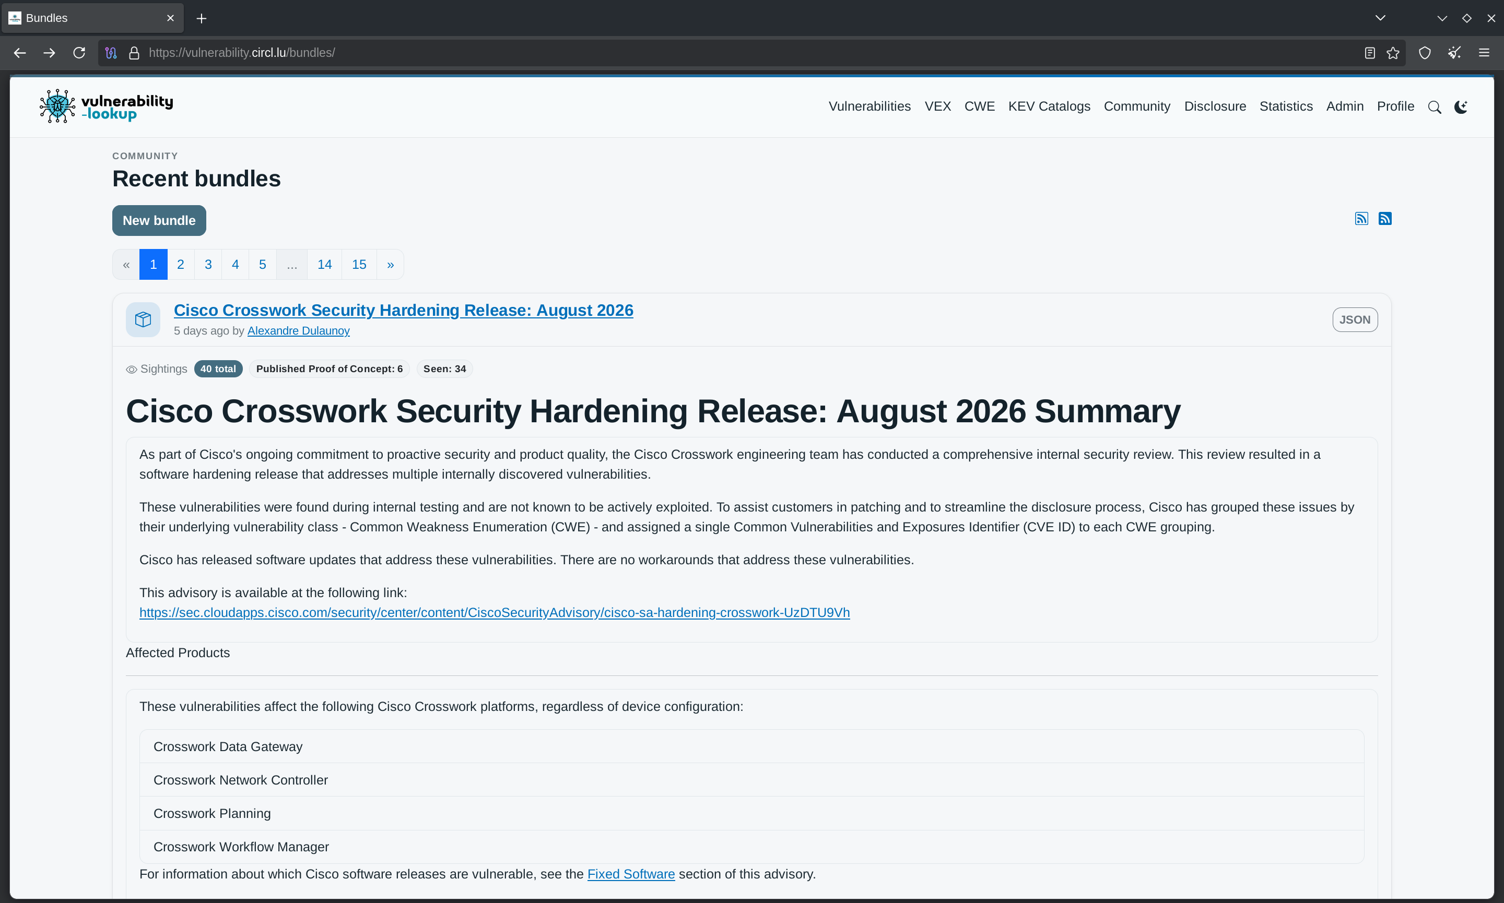
Task: Go to pagination page 4
Action: tap(236, 265)
